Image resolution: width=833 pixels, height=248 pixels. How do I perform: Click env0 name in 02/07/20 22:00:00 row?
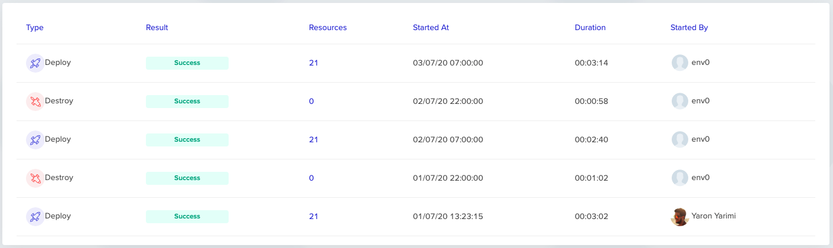pos(700,101)
